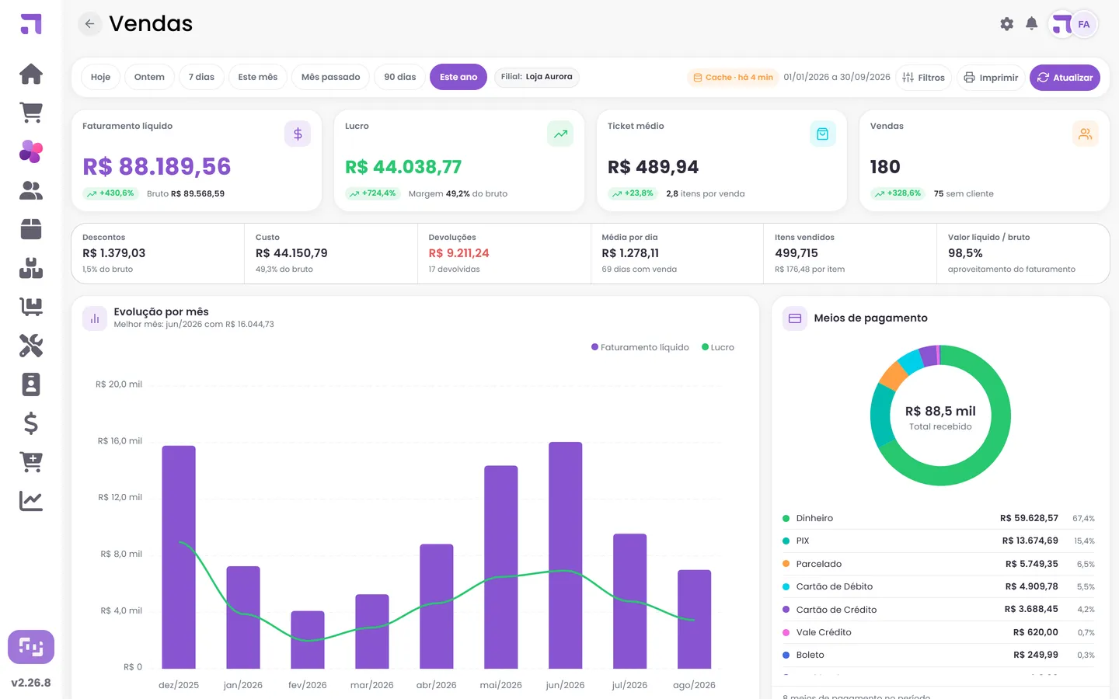Click the dez/2025 bar in chart
Viewport: 1119px width, 699px height.
179,557
